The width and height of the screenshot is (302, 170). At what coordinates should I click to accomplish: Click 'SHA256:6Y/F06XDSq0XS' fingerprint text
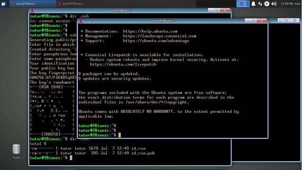coord(53,77)
